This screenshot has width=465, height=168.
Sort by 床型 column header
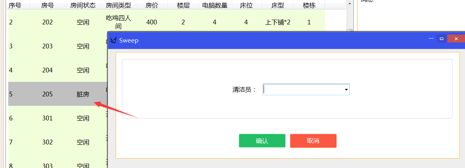[x=278, y=6]
